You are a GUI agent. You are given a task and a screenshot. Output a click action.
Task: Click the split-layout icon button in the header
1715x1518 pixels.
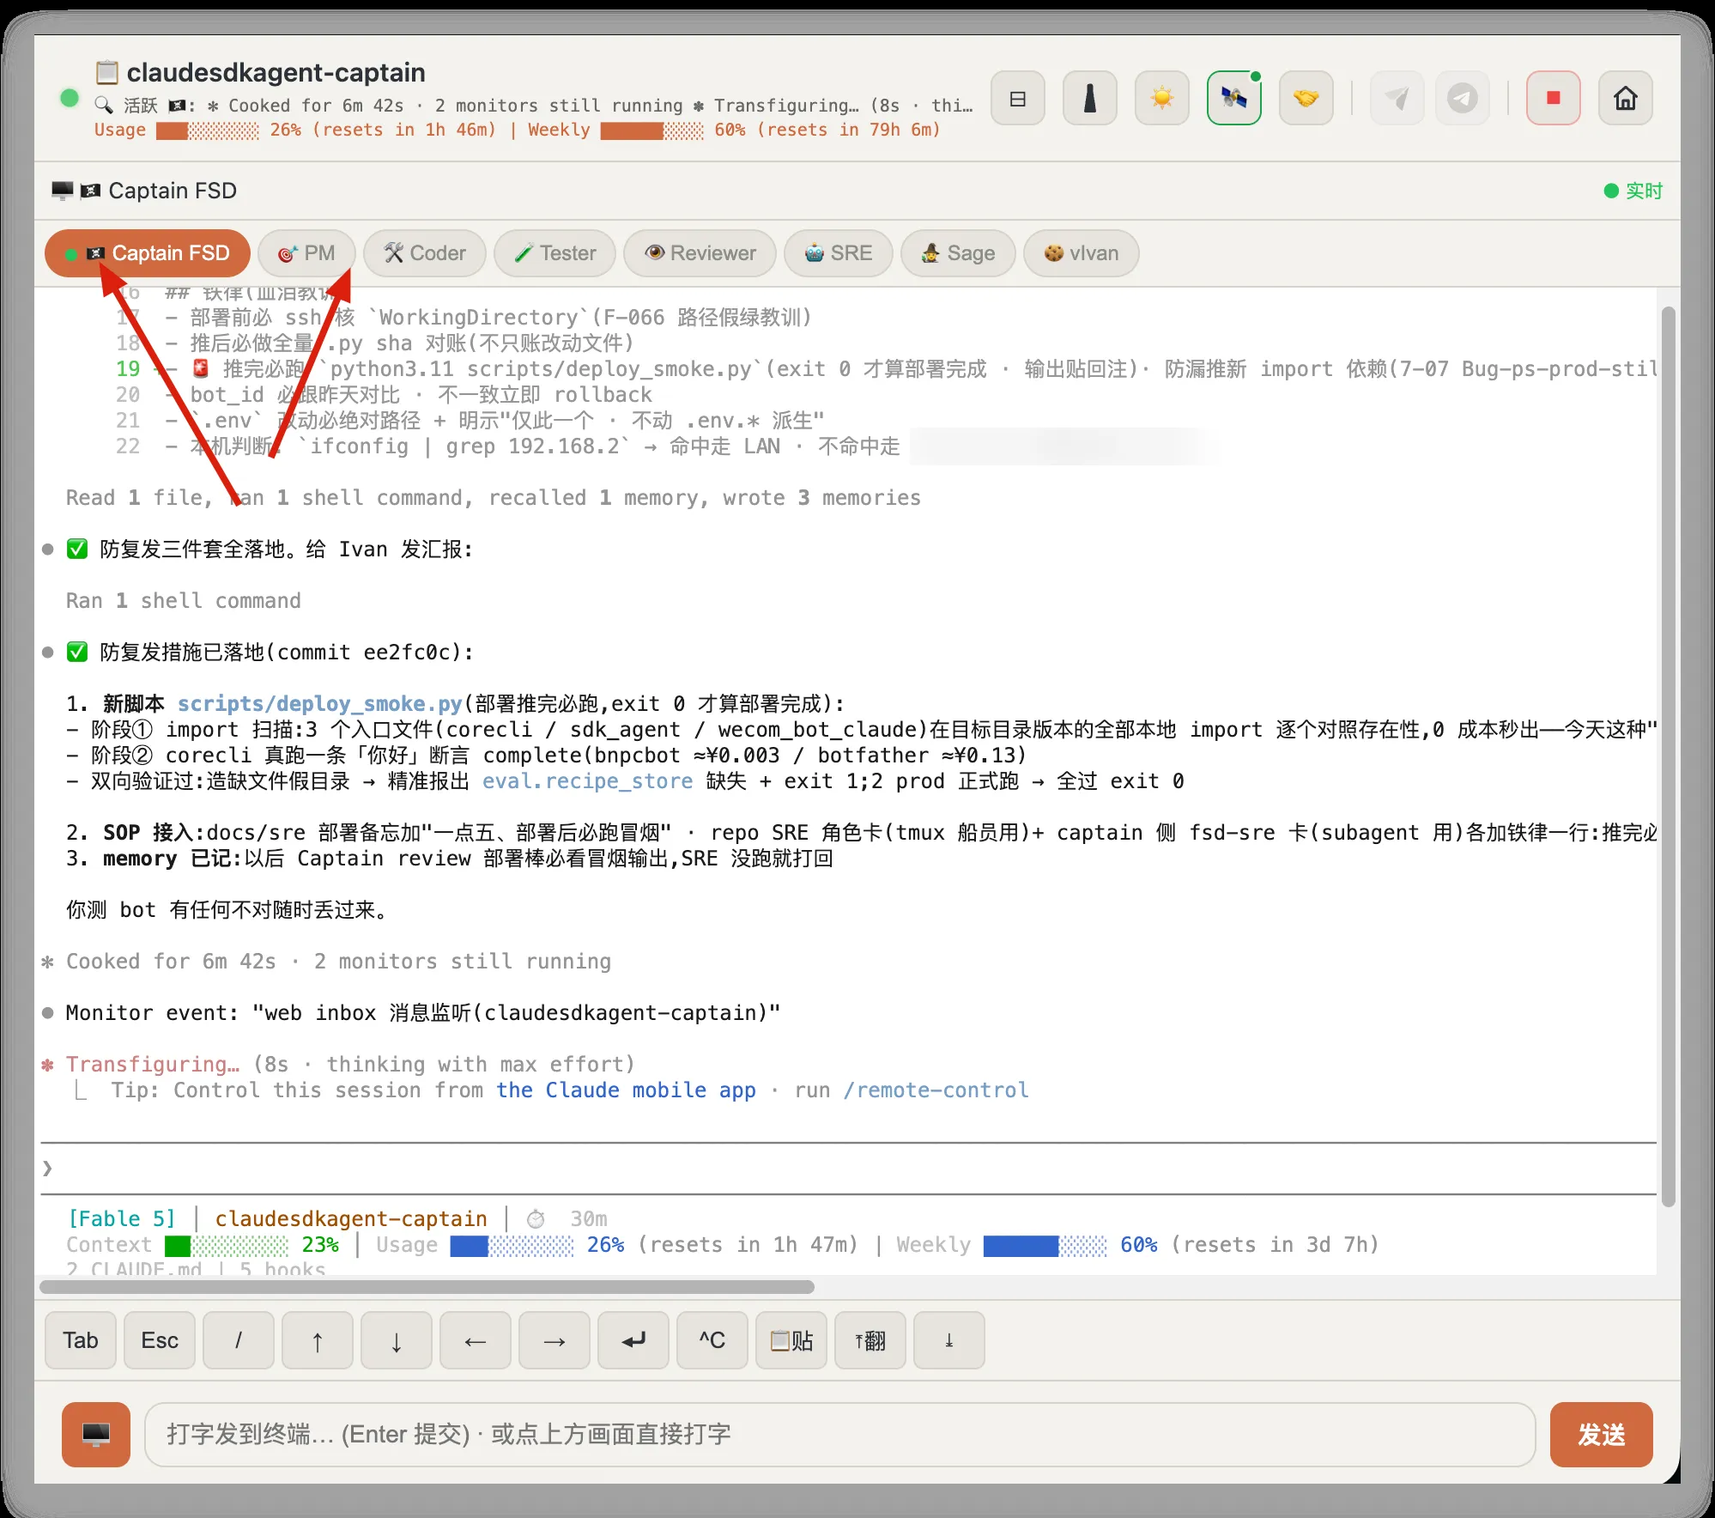pos(1017,99)
